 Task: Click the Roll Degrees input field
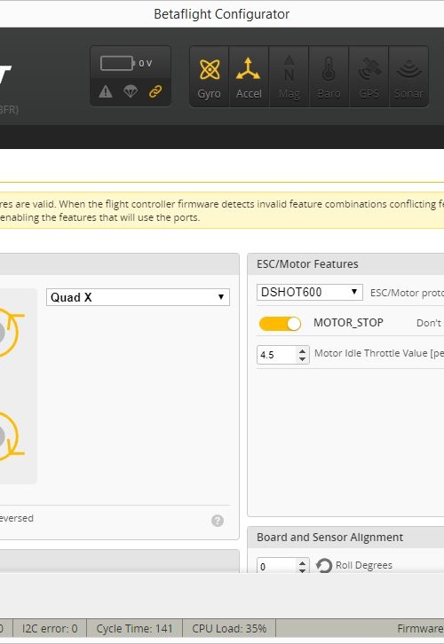tap(277, 566)
